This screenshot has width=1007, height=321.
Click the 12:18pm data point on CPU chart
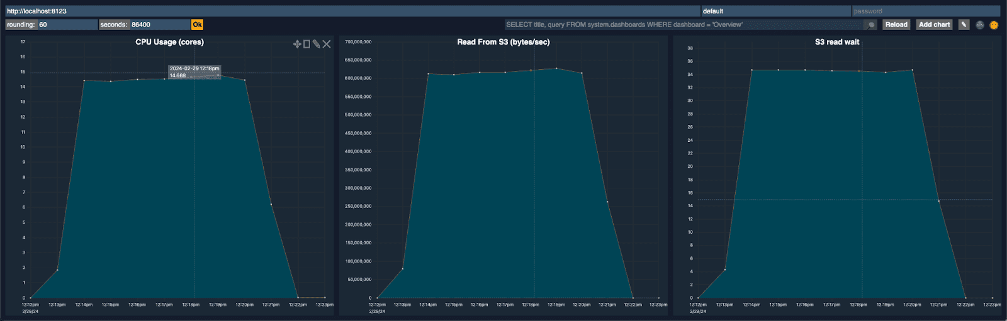pos(191,77)
